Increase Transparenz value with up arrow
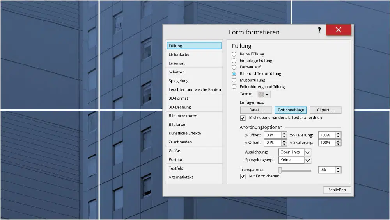The image size is (390, 220). click(338, 168)
